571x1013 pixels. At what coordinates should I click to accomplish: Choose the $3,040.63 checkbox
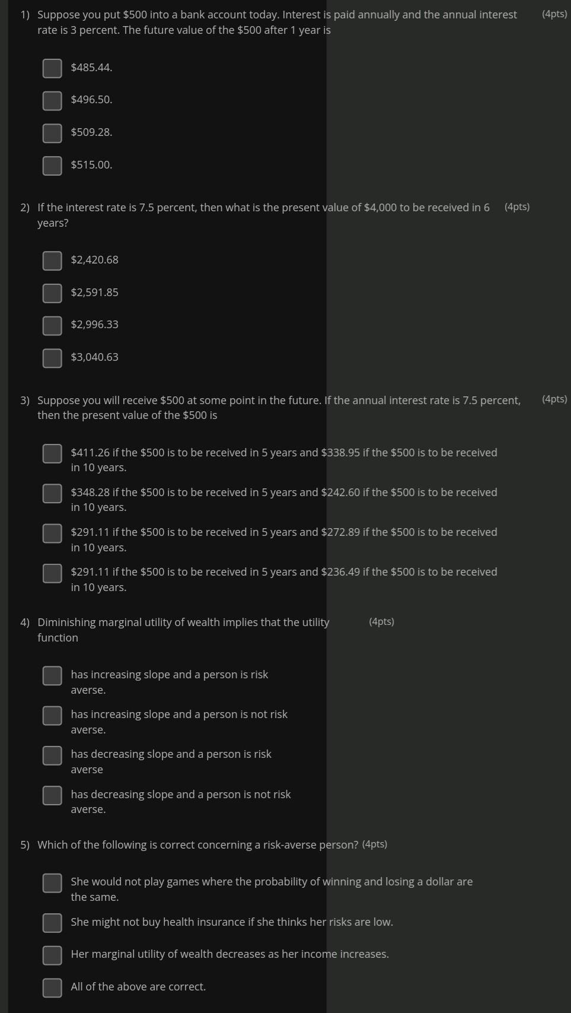[52, 358]
